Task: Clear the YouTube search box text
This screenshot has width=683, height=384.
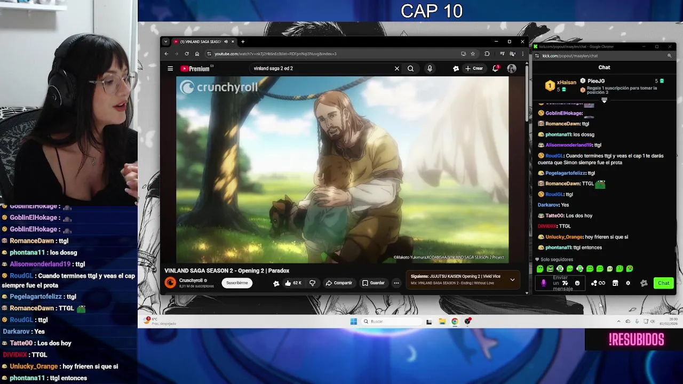Action: (396, 68)
